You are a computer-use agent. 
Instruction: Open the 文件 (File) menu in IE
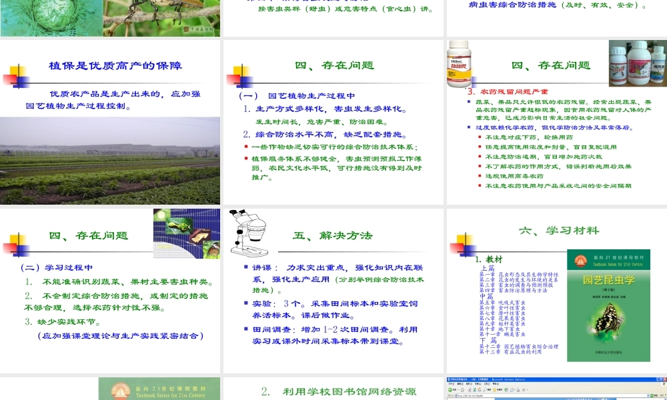pyautogui.click(x=450, y=384)
